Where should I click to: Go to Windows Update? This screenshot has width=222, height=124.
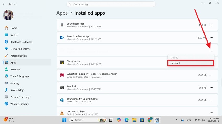coord(27,104)
